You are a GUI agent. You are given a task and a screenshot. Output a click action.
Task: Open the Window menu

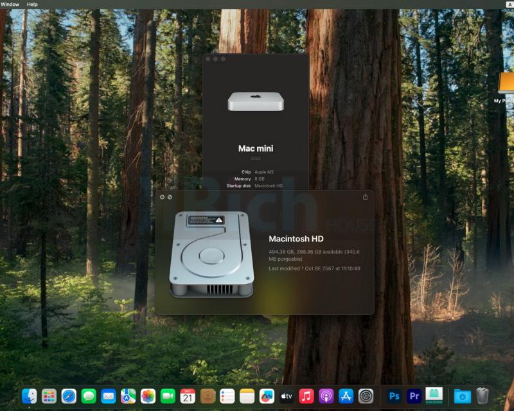click(10, 4)
